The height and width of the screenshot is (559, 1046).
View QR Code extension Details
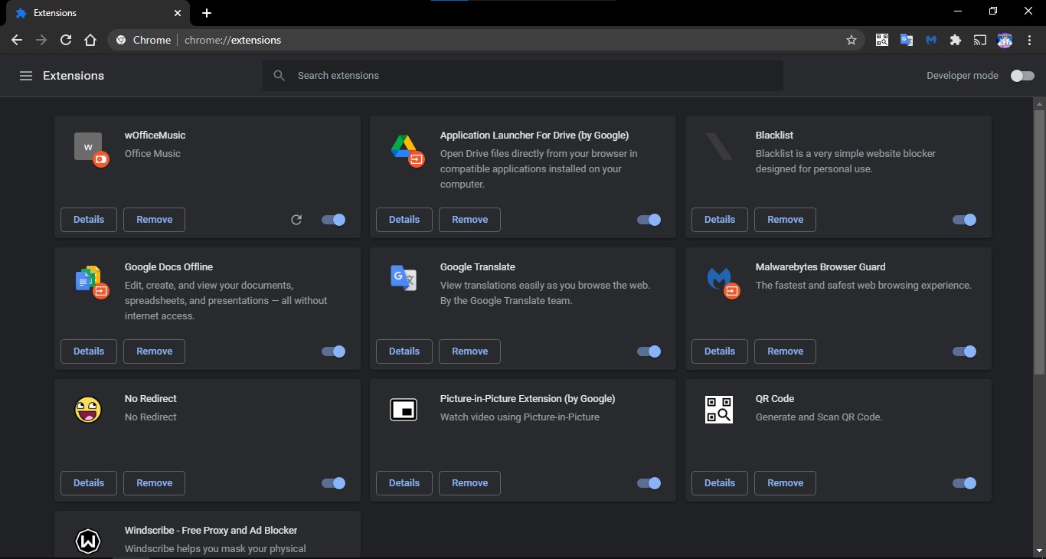coord(720,483)
